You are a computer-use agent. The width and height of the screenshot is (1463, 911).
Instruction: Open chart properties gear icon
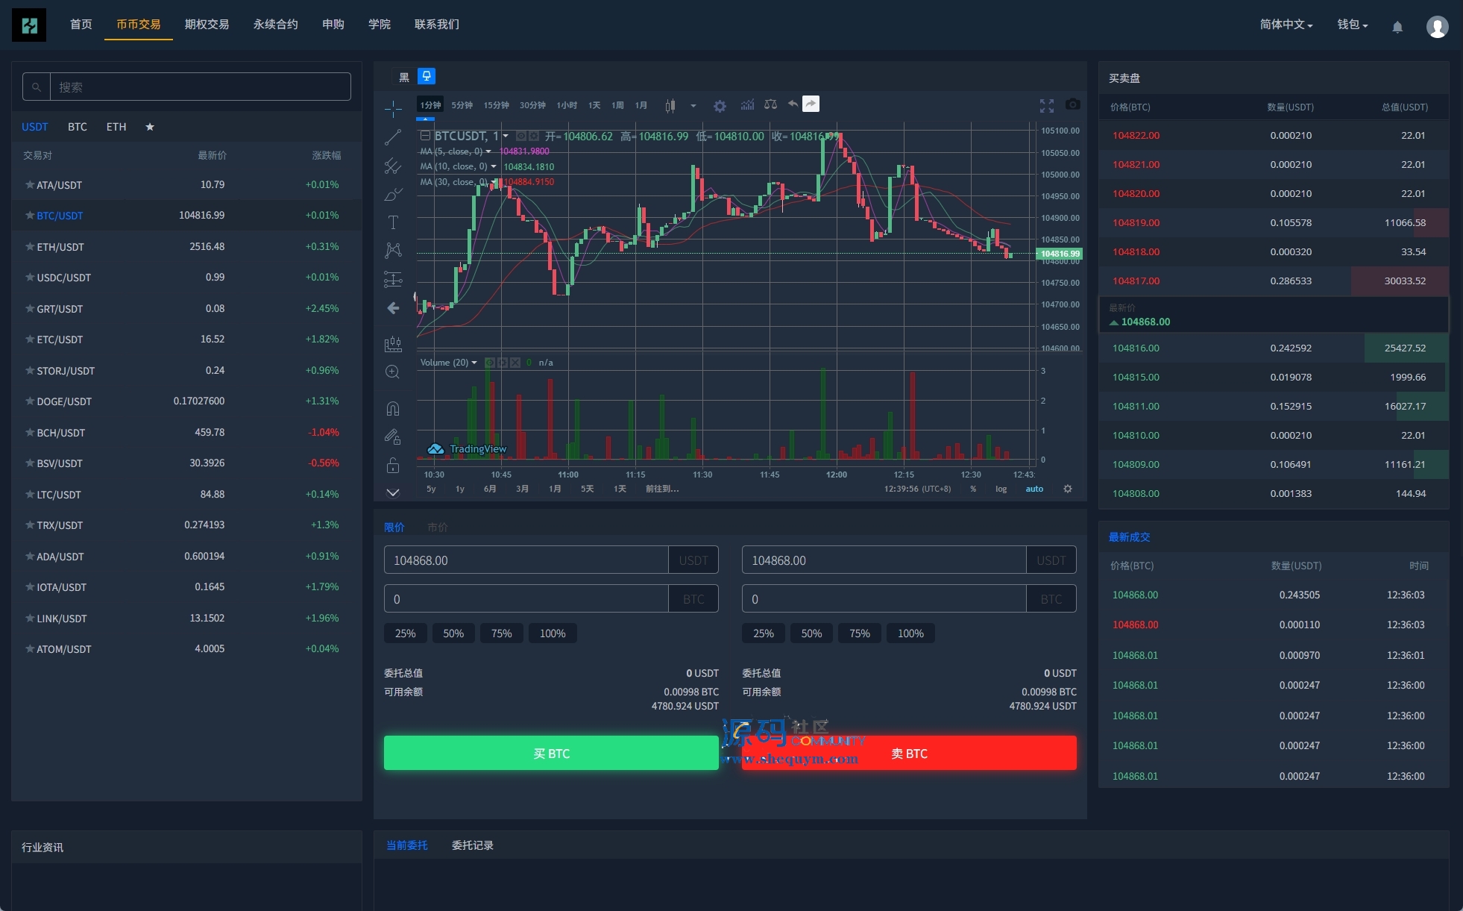[720, 105]
